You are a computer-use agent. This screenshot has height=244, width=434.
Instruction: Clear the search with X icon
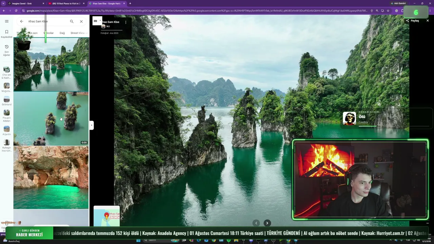click(x=81, y=21)
